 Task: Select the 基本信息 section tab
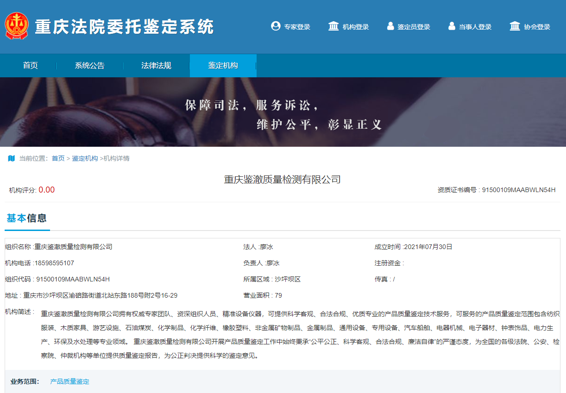click(27, 218)
